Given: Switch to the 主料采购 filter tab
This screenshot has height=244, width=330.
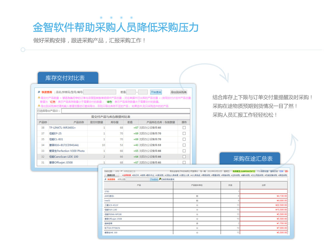Looking at the screenshot, I should [236, 175].
